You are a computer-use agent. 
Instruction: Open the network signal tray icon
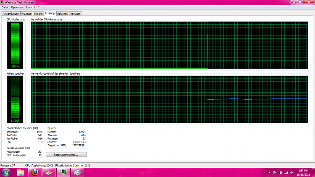[286, 172]
